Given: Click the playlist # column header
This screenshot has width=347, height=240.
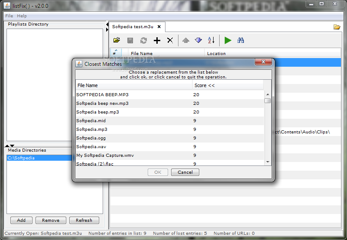Looking at the screenshot, I should click(x=116, y=53).
